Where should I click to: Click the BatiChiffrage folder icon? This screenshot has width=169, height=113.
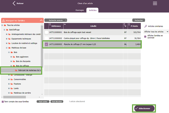point(8,30)
